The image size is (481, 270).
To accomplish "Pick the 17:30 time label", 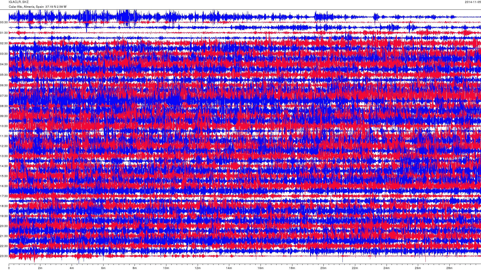I will click(x=4, y=196).
